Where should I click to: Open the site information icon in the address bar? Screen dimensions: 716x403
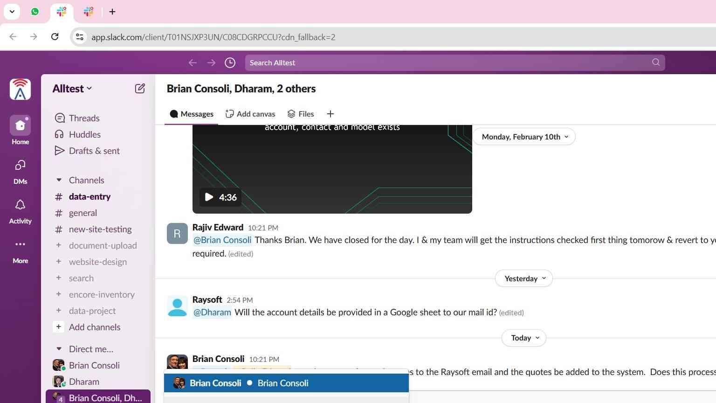click(80, 37)
